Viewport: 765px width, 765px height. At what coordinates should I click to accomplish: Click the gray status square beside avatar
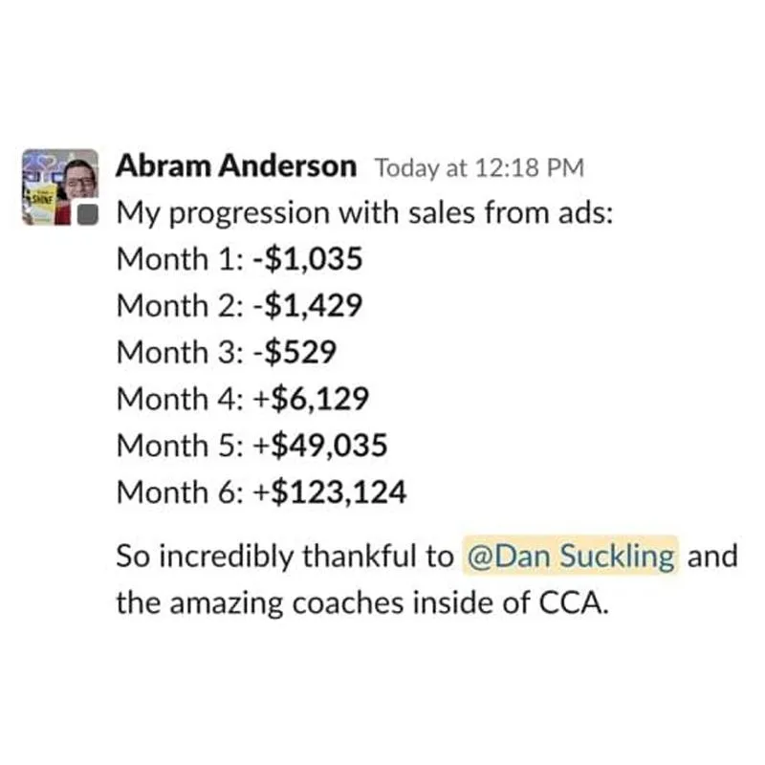coord(88,214)
